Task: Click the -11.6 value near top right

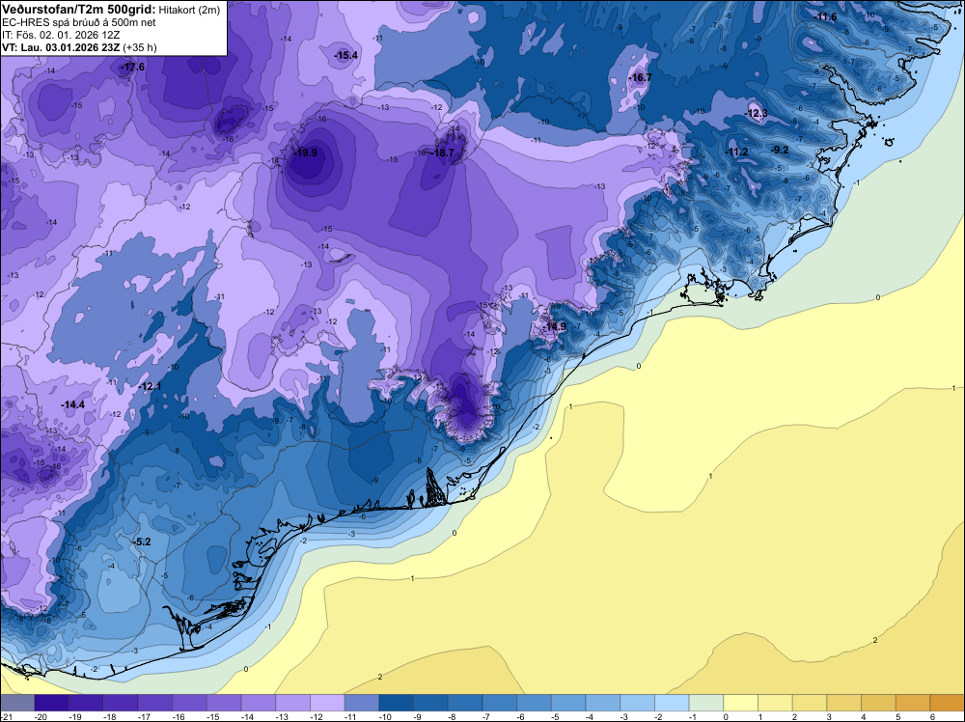Action: 825,16
